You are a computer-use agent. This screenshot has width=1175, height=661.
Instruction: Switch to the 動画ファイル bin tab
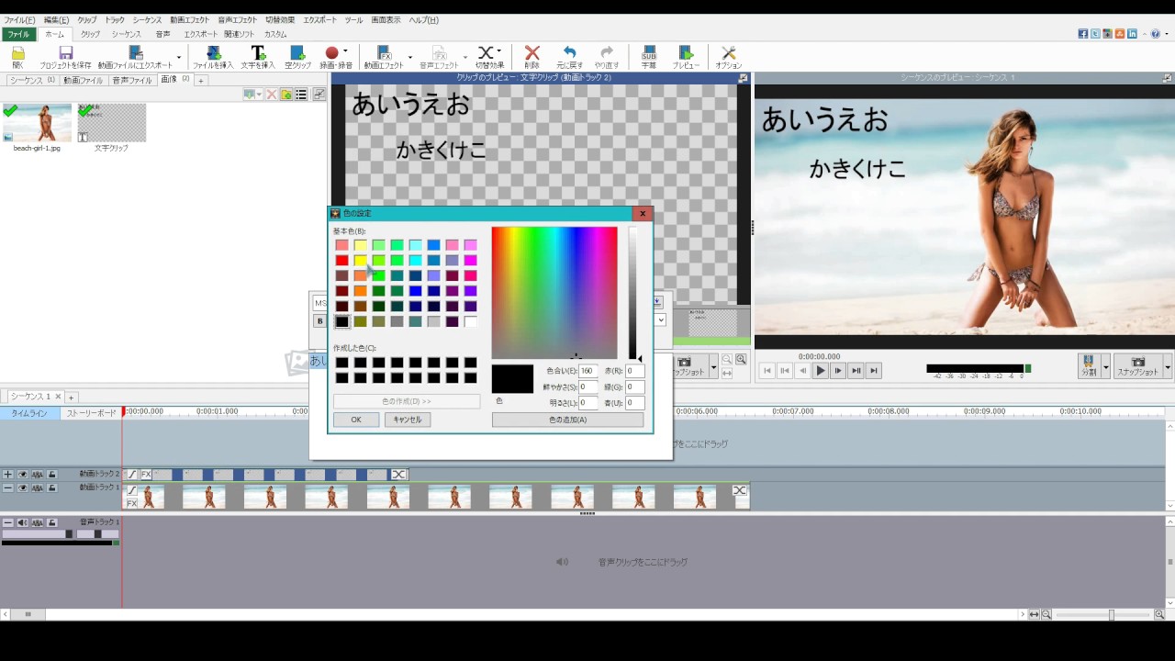click(x=84, y=81)
